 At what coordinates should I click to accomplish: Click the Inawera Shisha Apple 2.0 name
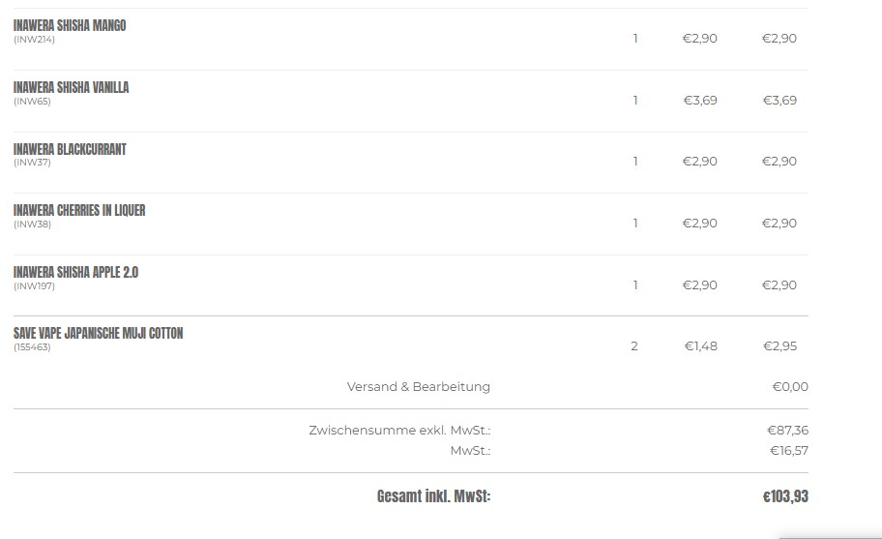75,273
